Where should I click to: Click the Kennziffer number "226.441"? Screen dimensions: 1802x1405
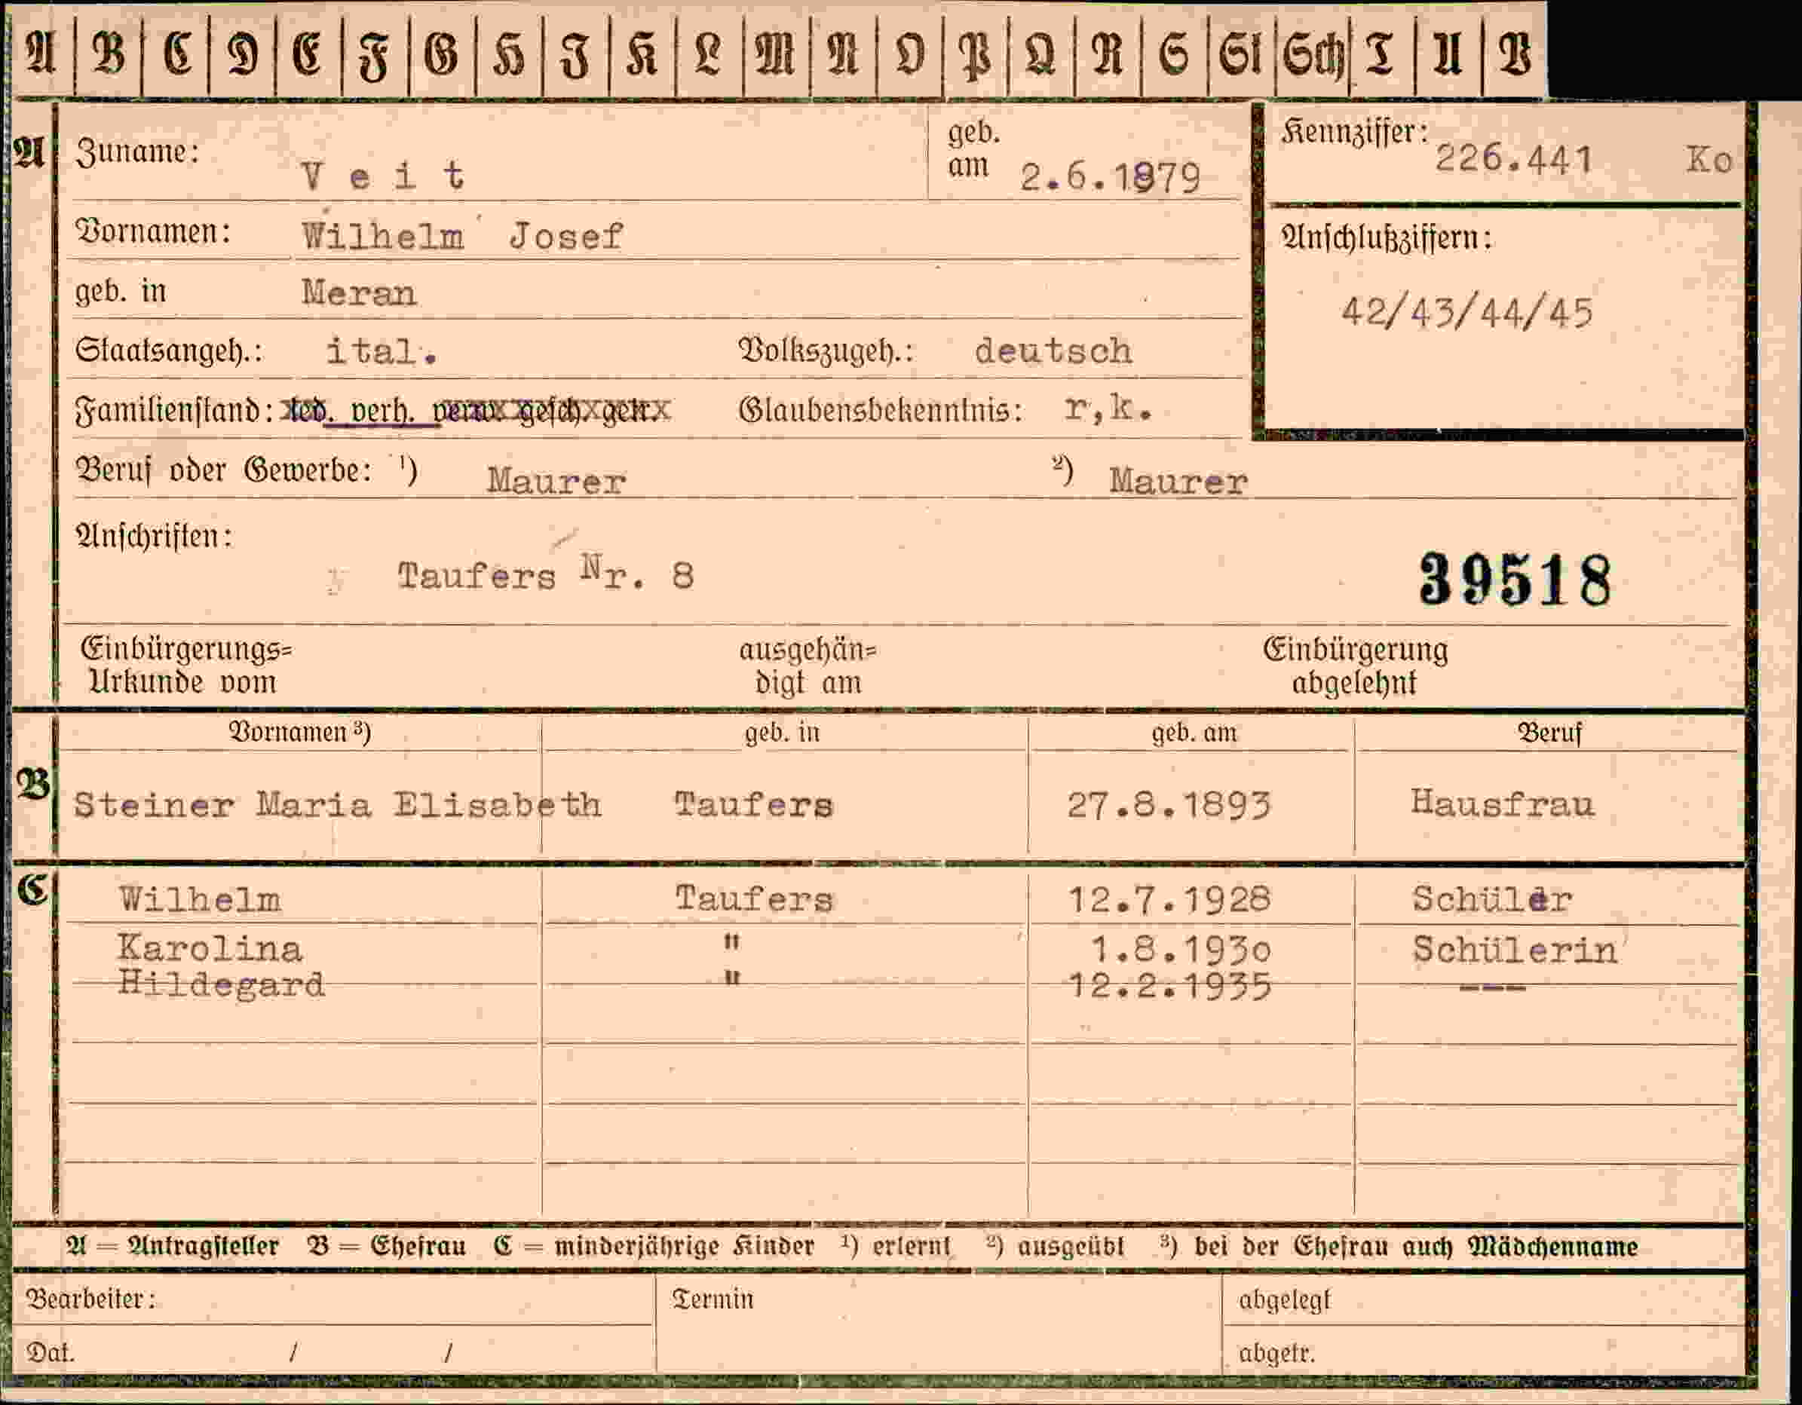click(x=1513, y=158)
